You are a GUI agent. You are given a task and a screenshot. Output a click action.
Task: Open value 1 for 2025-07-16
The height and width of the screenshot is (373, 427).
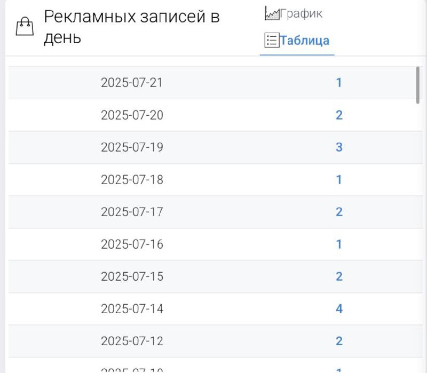click(338, 244)
